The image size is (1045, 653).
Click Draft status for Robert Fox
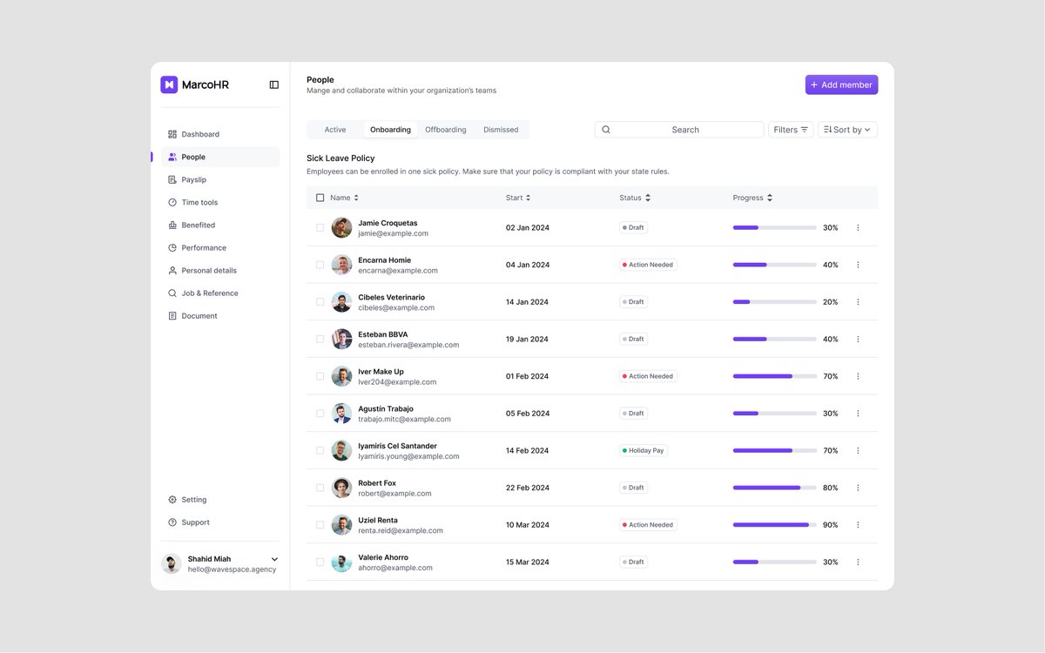(633, 488)
